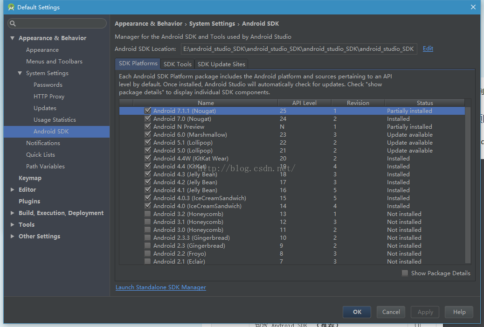This screenshot has width=484, height=327.
Task: Open SDK Update Sites tab
Action: click(221, 64)
